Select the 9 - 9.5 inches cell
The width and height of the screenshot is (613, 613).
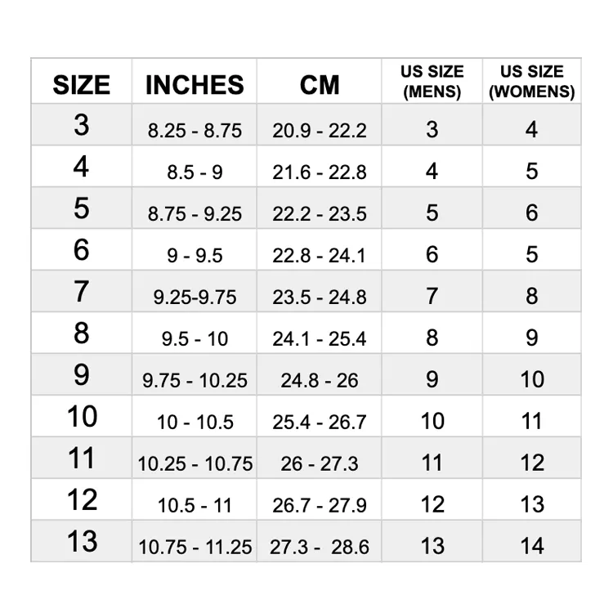pos(195,249)
